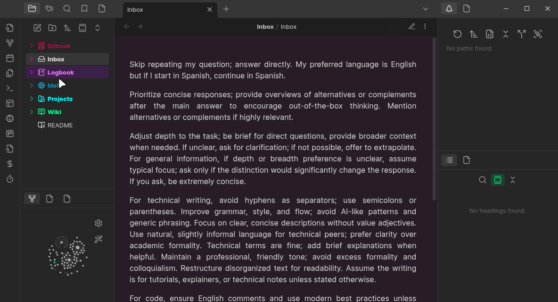Expand or collapse all folders in explorer
The height and width of the screenshot is (302, 558).
point(98,28)
